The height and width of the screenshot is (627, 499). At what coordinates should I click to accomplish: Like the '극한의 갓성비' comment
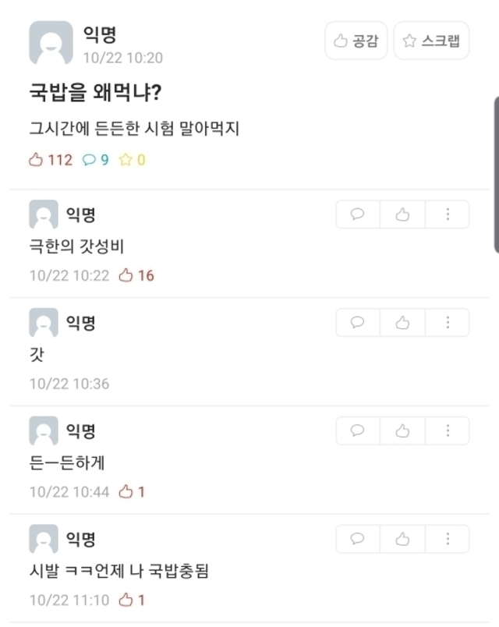(402, 214)
